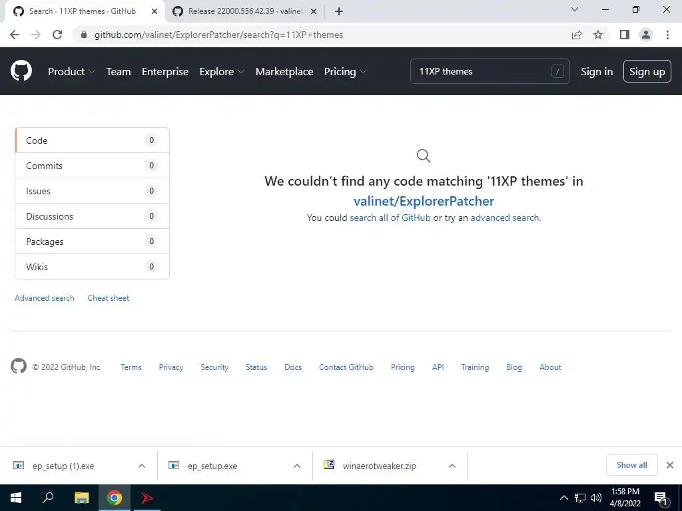Open the Cheat sheet link
This screenshot has height=511, width=682.
[x=109, y=297]
